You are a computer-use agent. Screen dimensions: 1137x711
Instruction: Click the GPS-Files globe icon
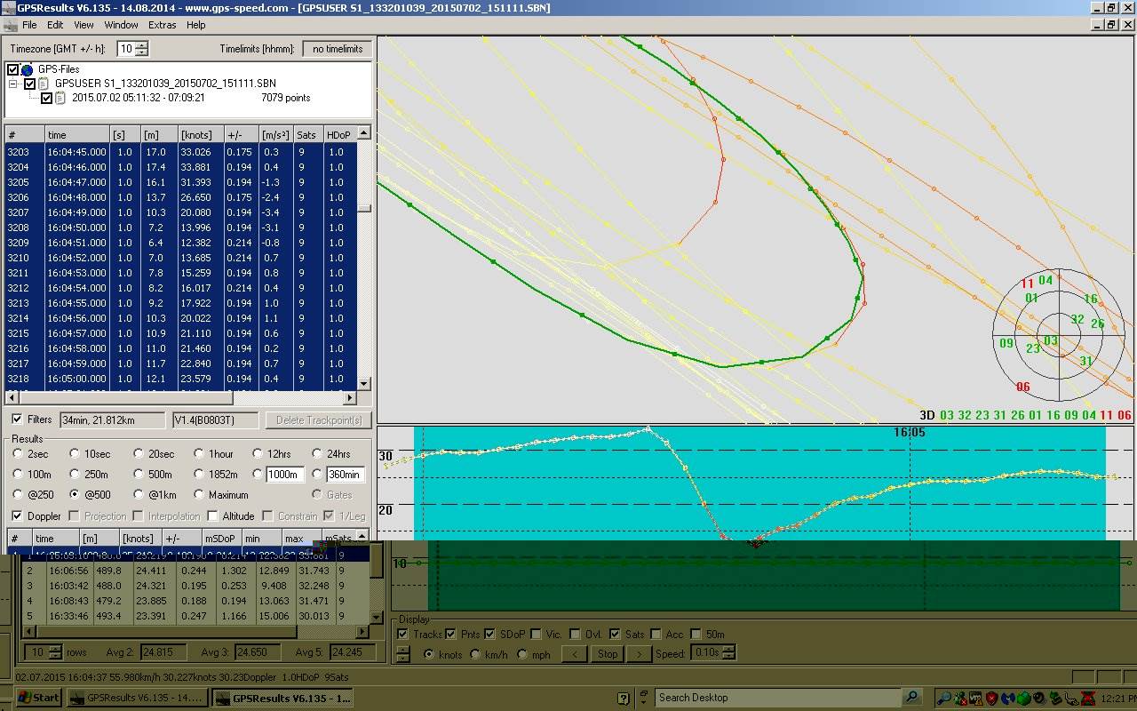tap(27, 69)
